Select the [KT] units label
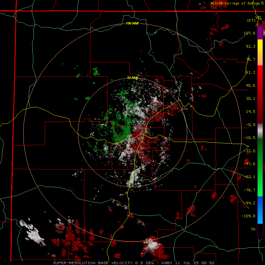Screen dimensions: 265x265 [x=251, y=20]
